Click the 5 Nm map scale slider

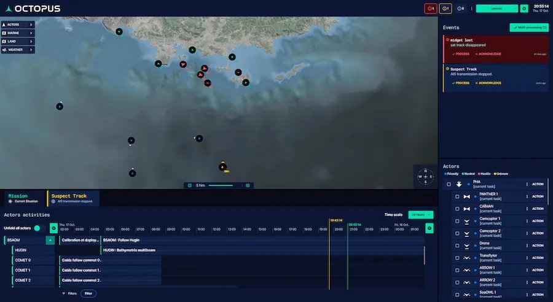pos(218,185)
